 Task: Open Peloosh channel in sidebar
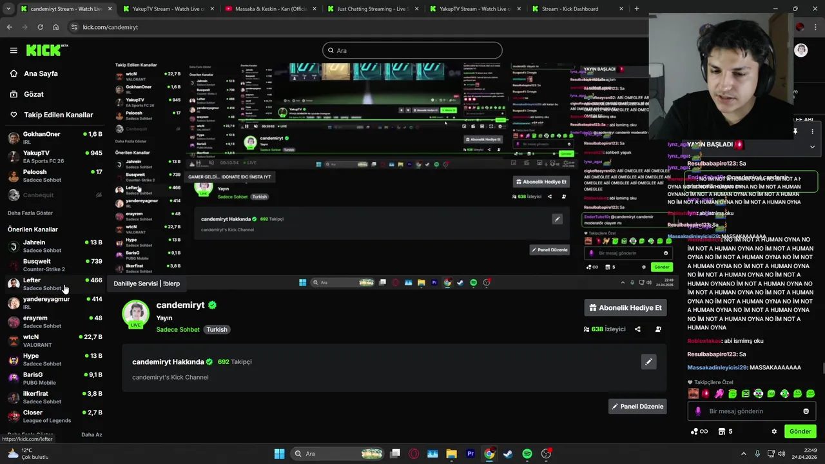[54, 176]
